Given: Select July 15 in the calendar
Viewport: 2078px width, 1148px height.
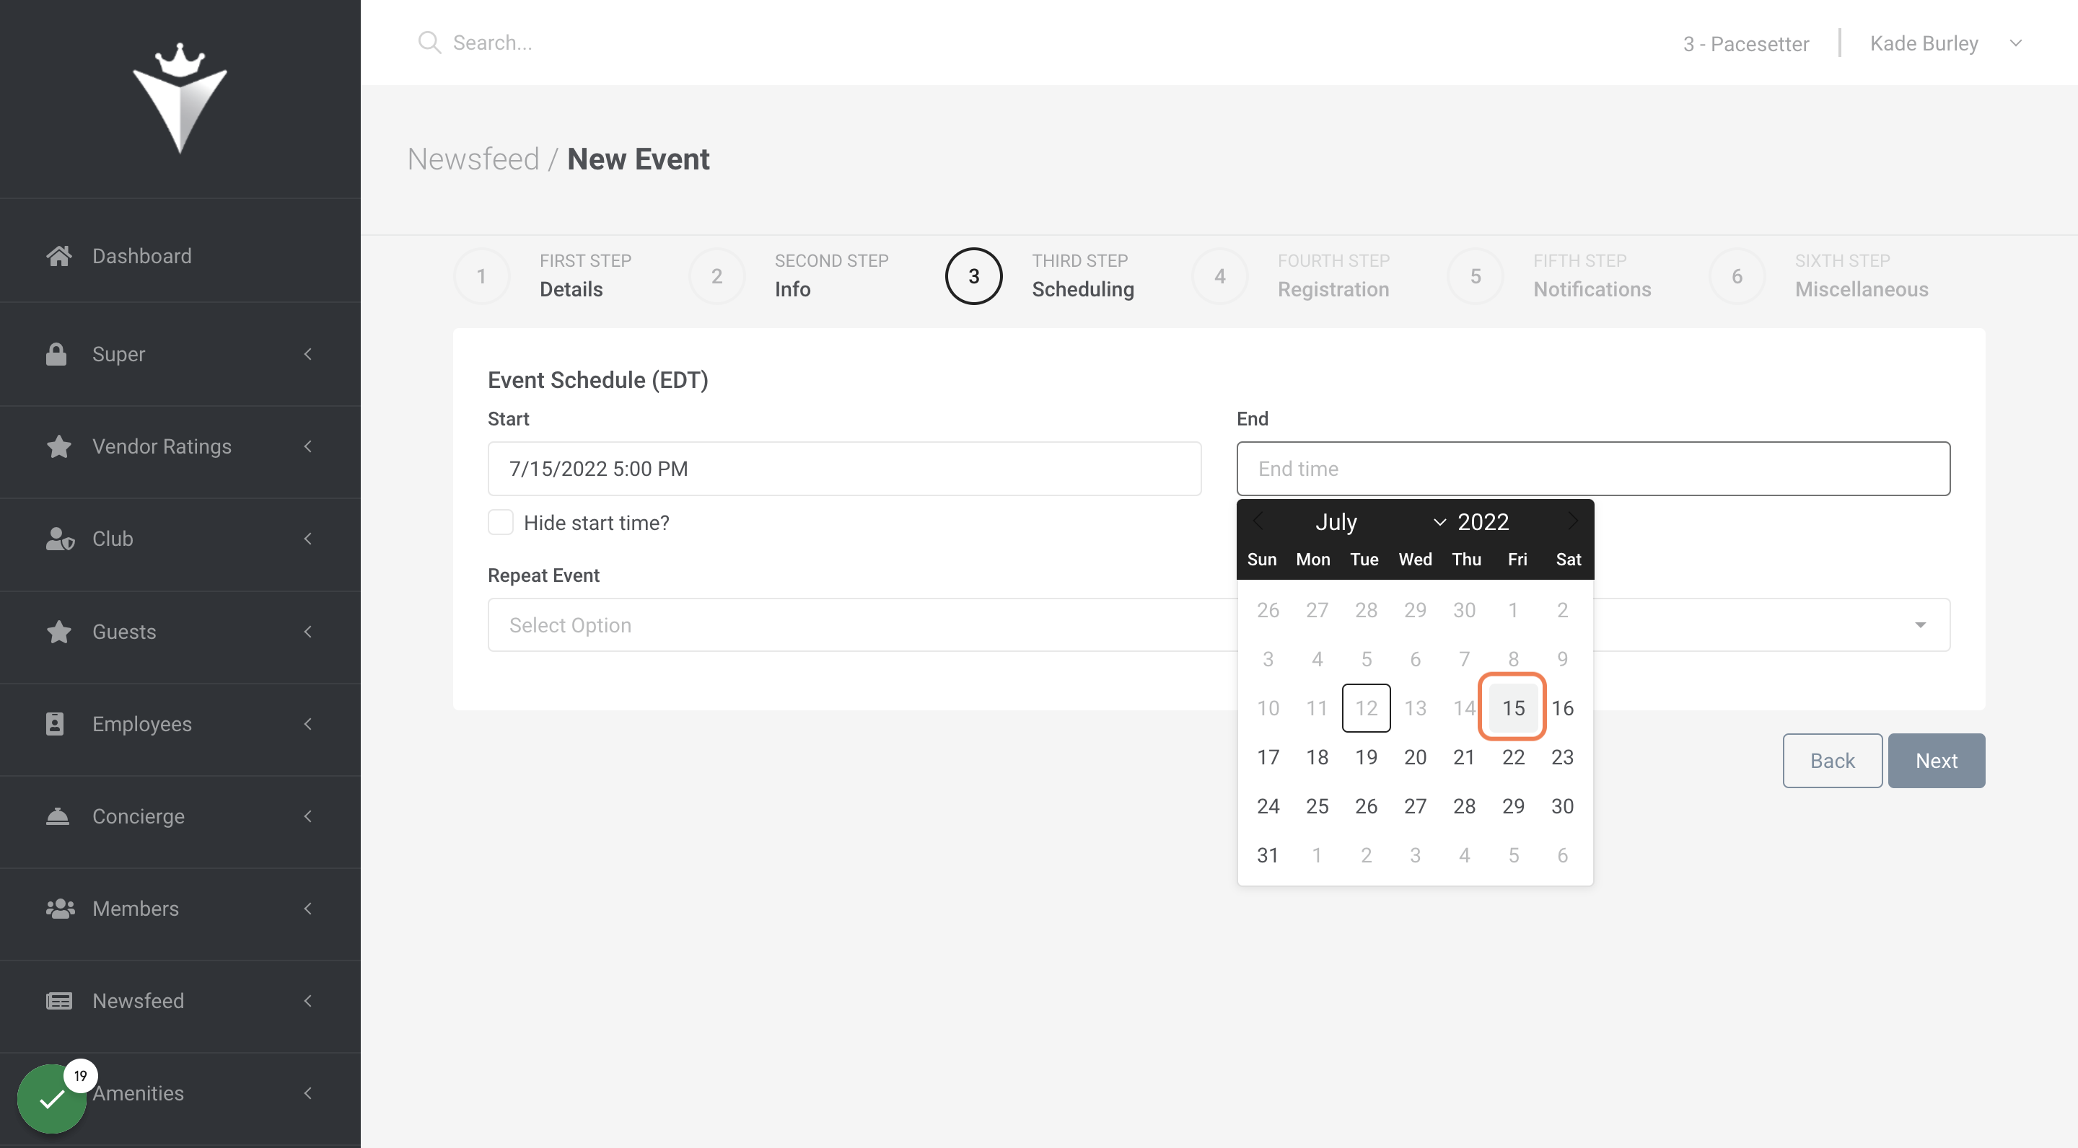Looking at the screenshot, I should (x=1512, y=708).
